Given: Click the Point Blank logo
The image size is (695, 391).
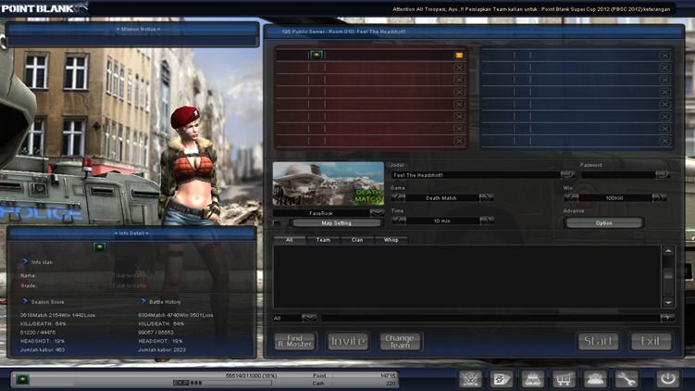Looking at the screenshot, I should (x=43, y=8).
